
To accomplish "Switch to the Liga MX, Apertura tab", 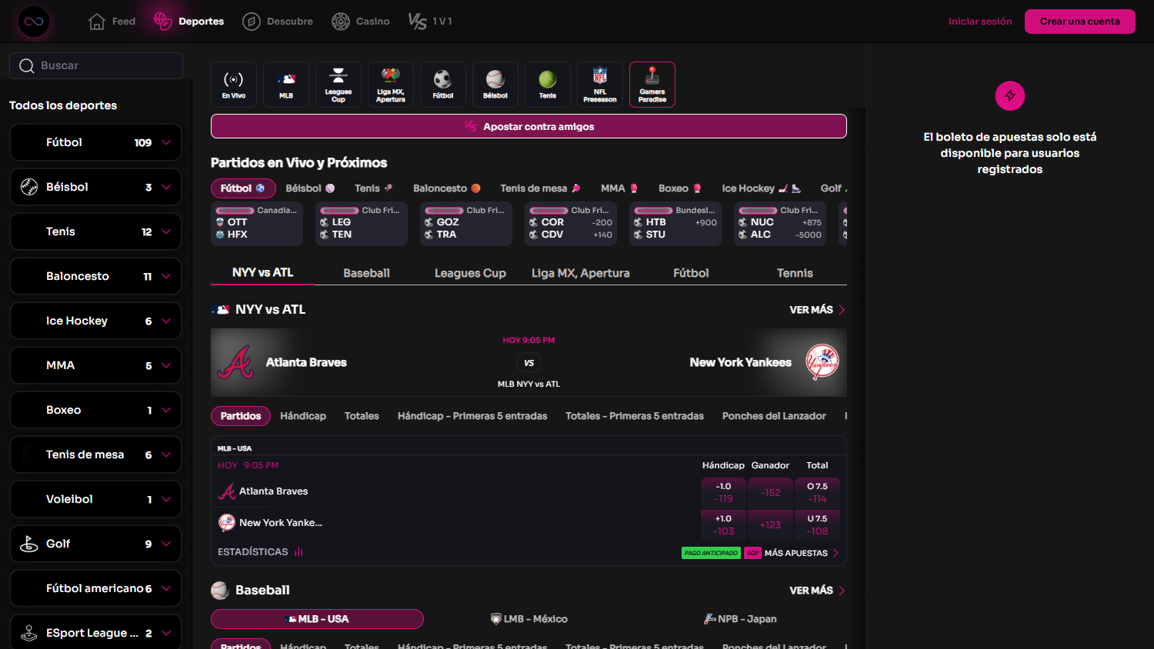I will coord(580,273).
